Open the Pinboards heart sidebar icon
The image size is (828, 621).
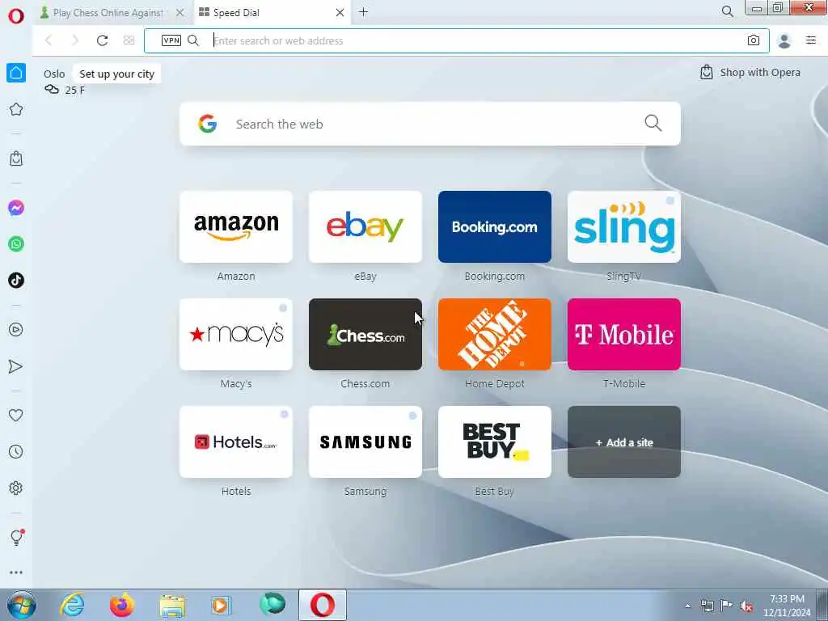tap(16, 416)
